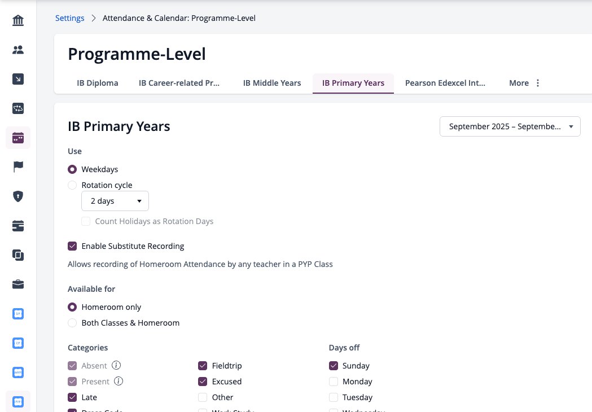Open the Pearson Edexcel tab

point(445,83)
